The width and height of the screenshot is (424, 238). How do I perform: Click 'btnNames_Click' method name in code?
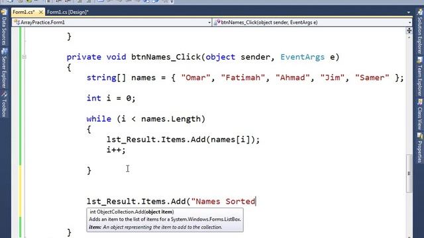(166, 58)
